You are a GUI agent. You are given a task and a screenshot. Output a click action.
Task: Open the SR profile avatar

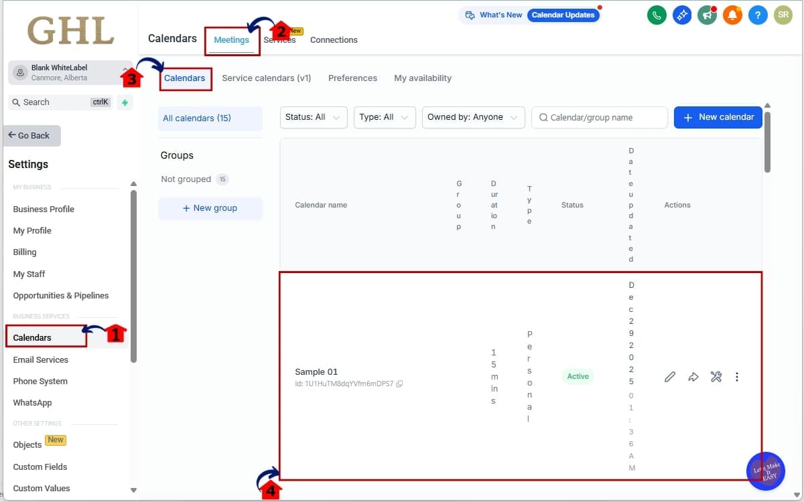(x=783, y=15)
